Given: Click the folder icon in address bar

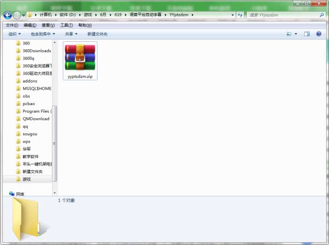Looking at the screenshot, I should point(30,15).
